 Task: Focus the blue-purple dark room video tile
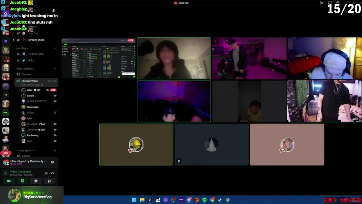(174, 101)
